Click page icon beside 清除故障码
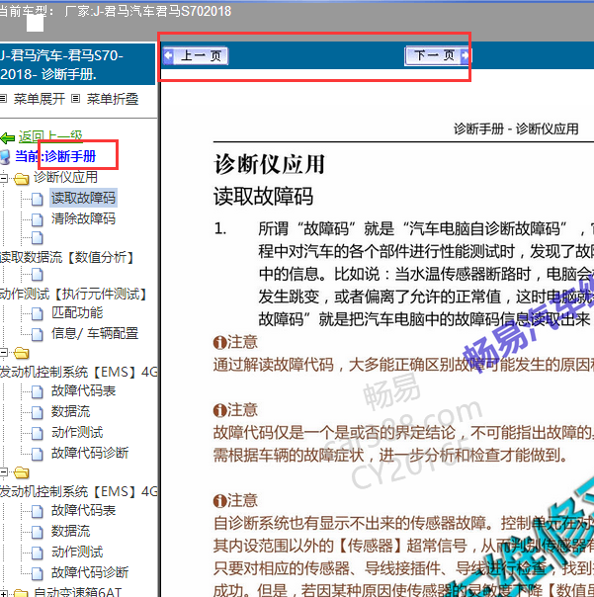Screen dimensions: 594x597 (x=37, y=219)
